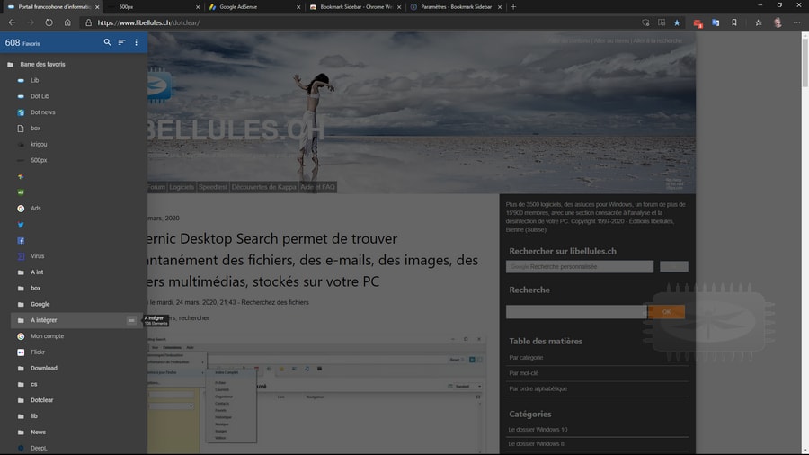Viewport: 809px width, 455px height.
Task: Switch to the Bookmark Sidebar Chrome Web tab
Action: point(354,7)
